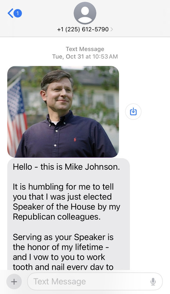The image size is (170, 294).
Task: Tap the "Speaker of the House by my" line
Action: point(66,207)
